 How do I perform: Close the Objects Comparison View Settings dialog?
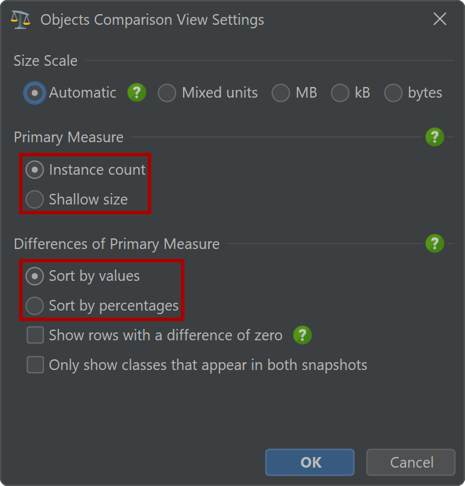coord(440,19)
